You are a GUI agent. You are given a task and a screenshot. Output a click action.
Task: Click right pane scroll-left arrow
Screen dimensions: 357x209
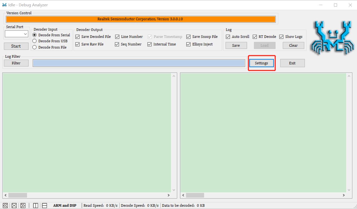coord(183,195)
